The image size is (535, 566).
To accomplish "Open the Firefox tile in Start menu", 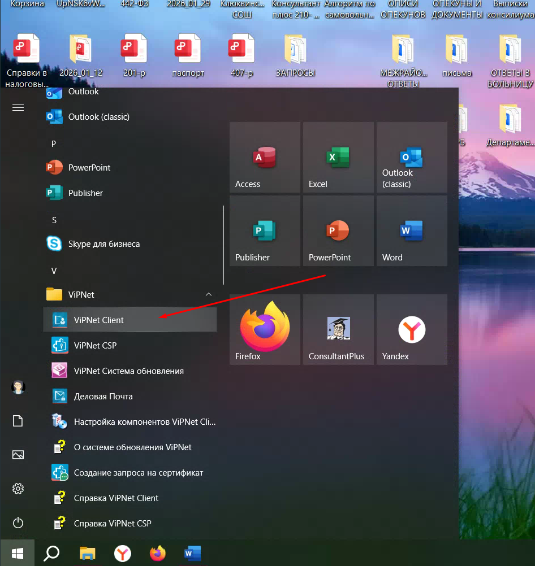I will 265,329.
